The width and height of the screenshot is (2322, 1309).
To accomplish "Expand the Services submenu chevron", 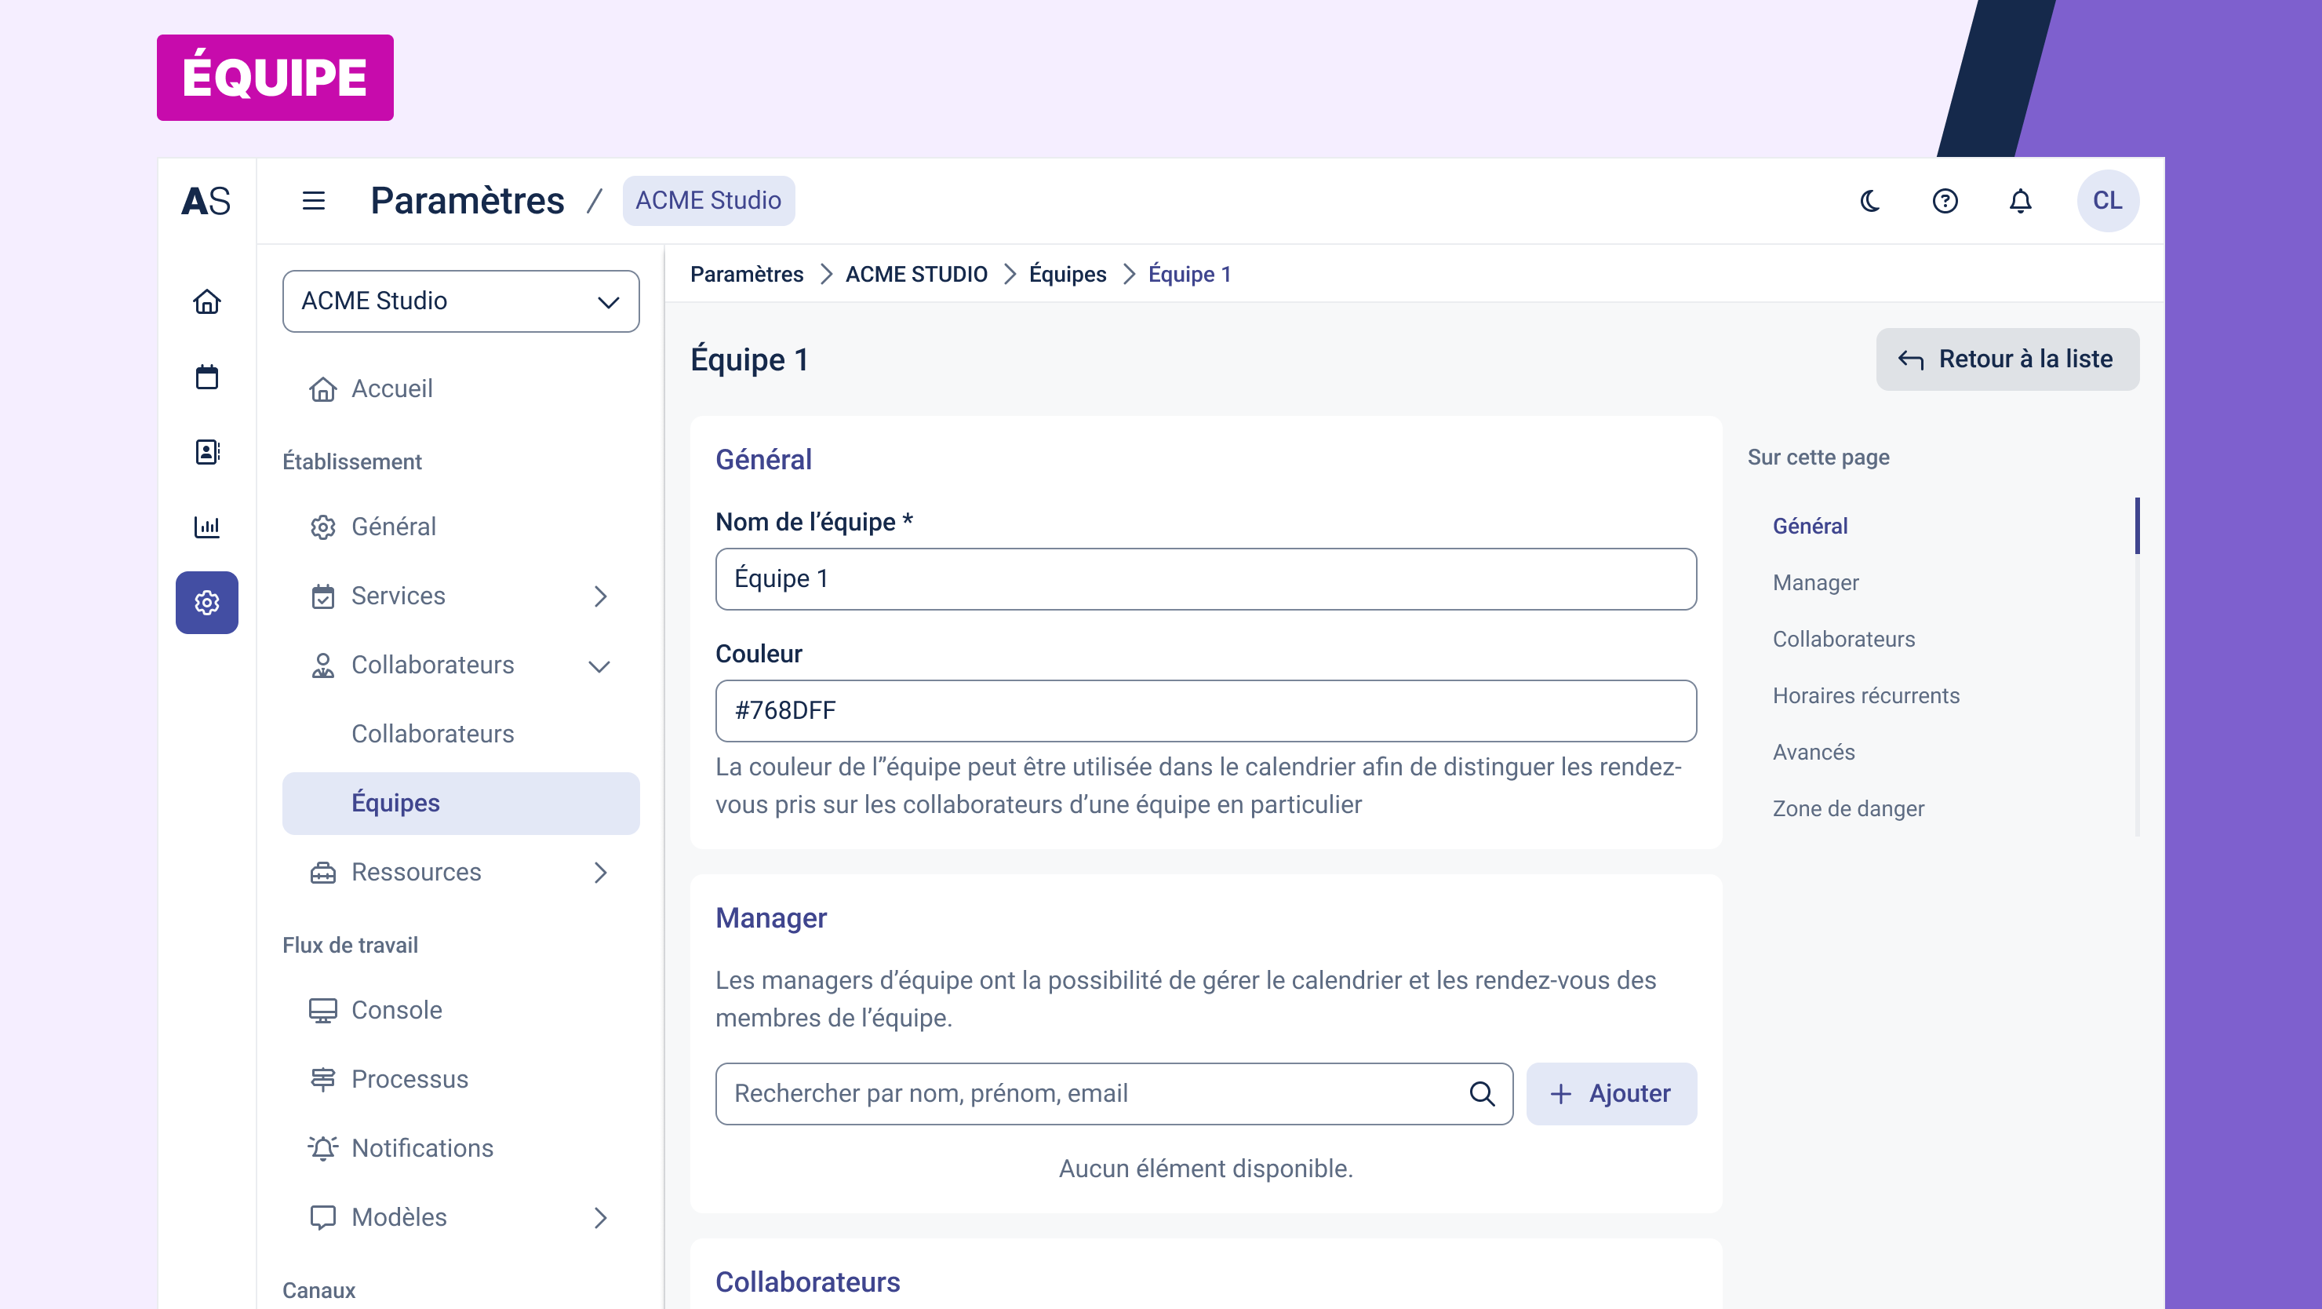I will pyautogui.click(x=600, y=596).
